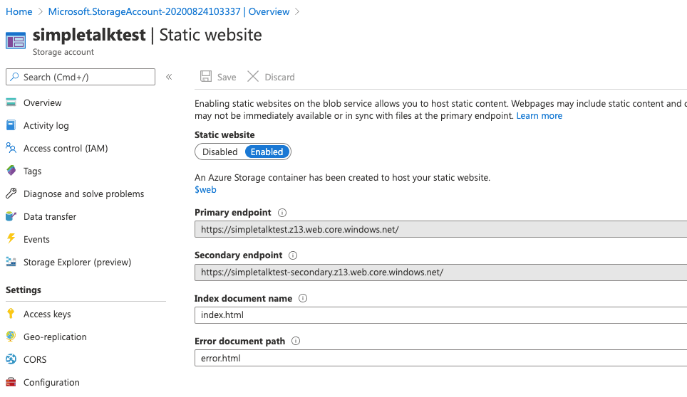Show info tooltip for Index document name
The width and height of the screenshot is (687, 397).
[x=303, y=298]
